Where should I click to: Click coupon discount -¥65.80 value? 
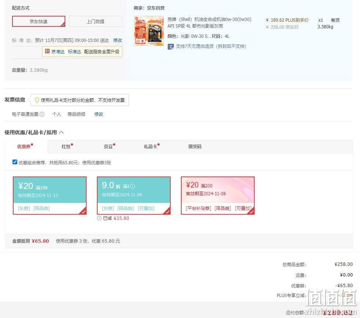pyautogui.click(x=344, y=285)
